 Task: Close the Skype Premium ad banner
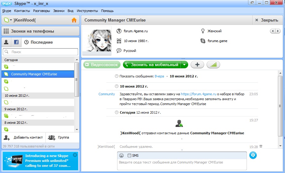(75, 155)
